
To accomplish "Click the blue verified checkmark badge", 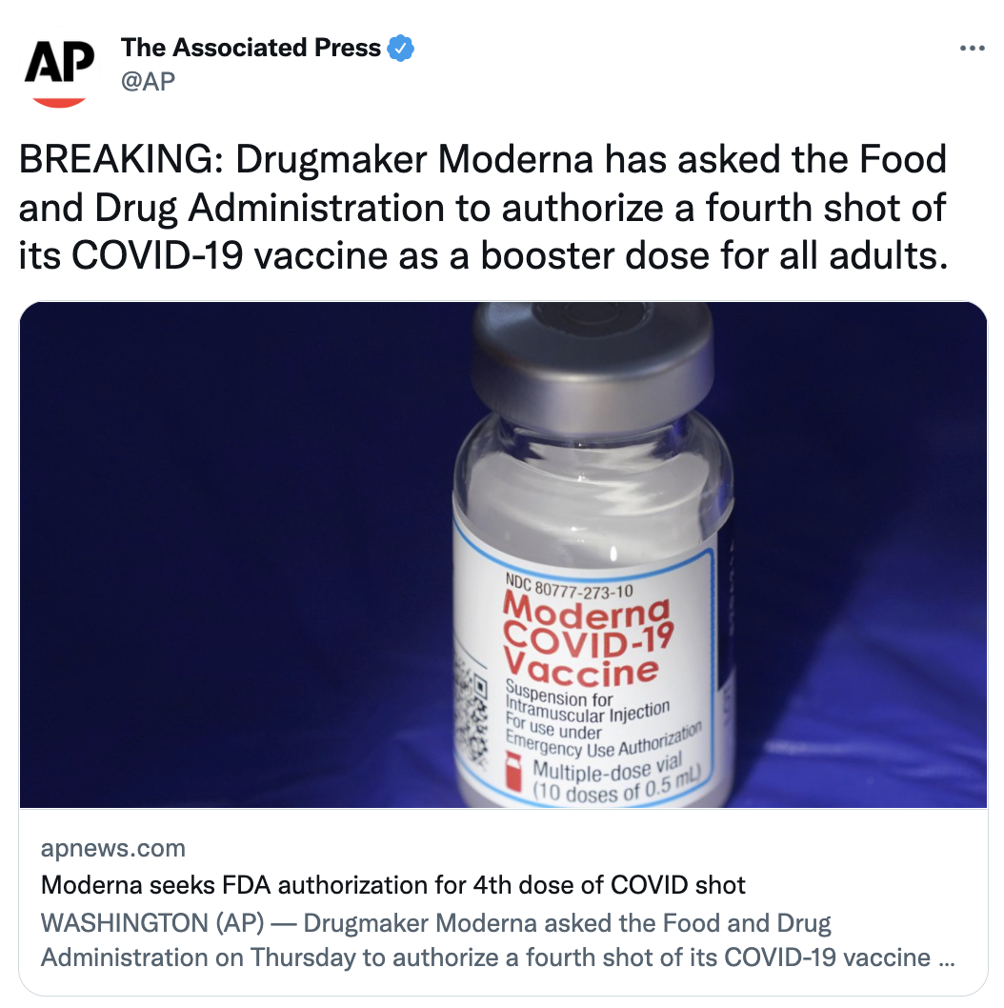I will click(400, 49).
